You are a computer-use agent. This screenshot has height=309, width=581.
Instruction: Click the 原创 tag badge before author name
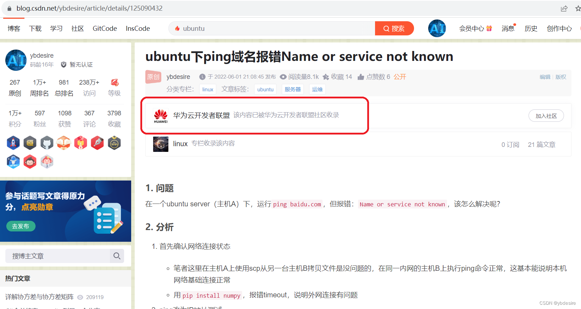153,77
